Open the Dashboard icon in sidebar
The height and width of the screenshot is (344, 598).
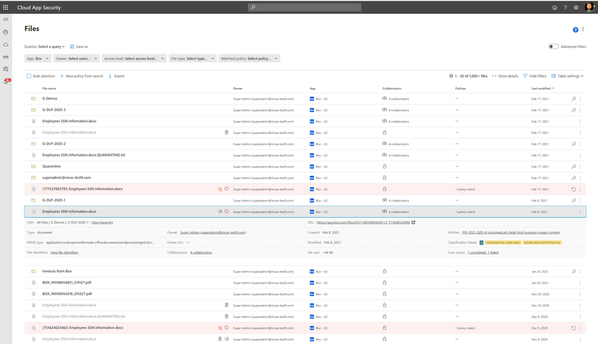tap(6, 32)
